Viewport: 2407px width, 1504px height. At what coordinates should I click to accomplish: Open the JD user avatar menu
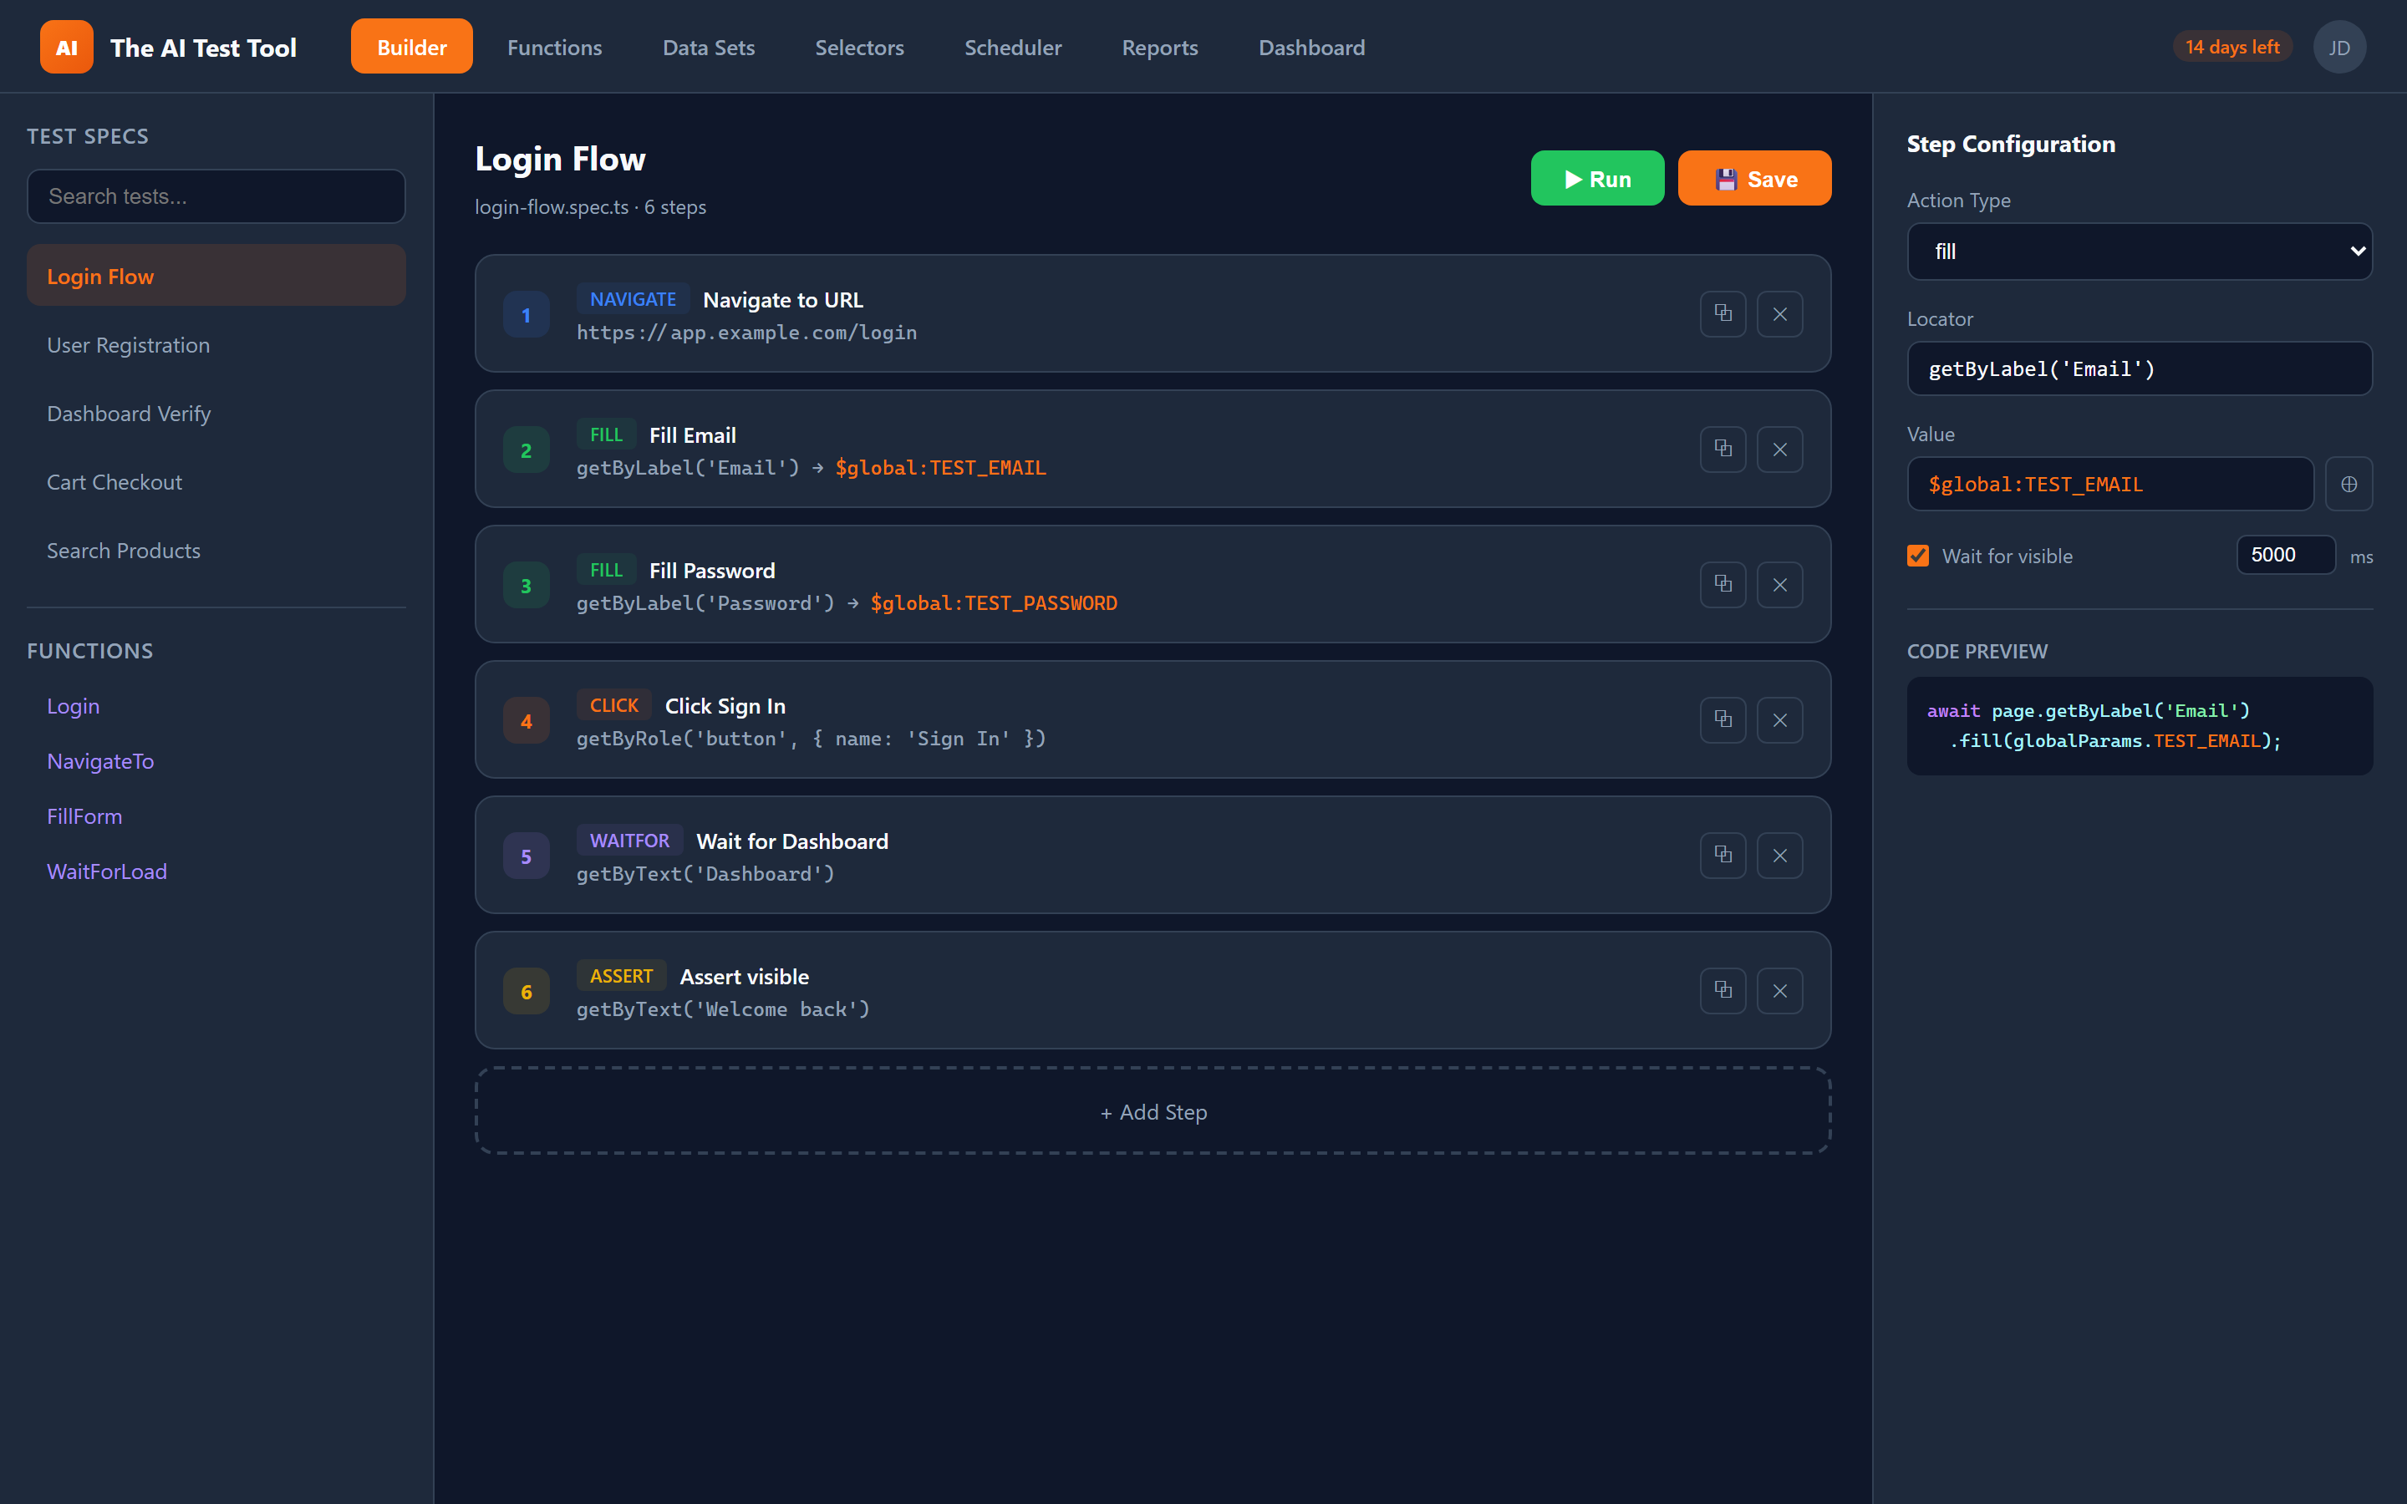[2339, 46]
